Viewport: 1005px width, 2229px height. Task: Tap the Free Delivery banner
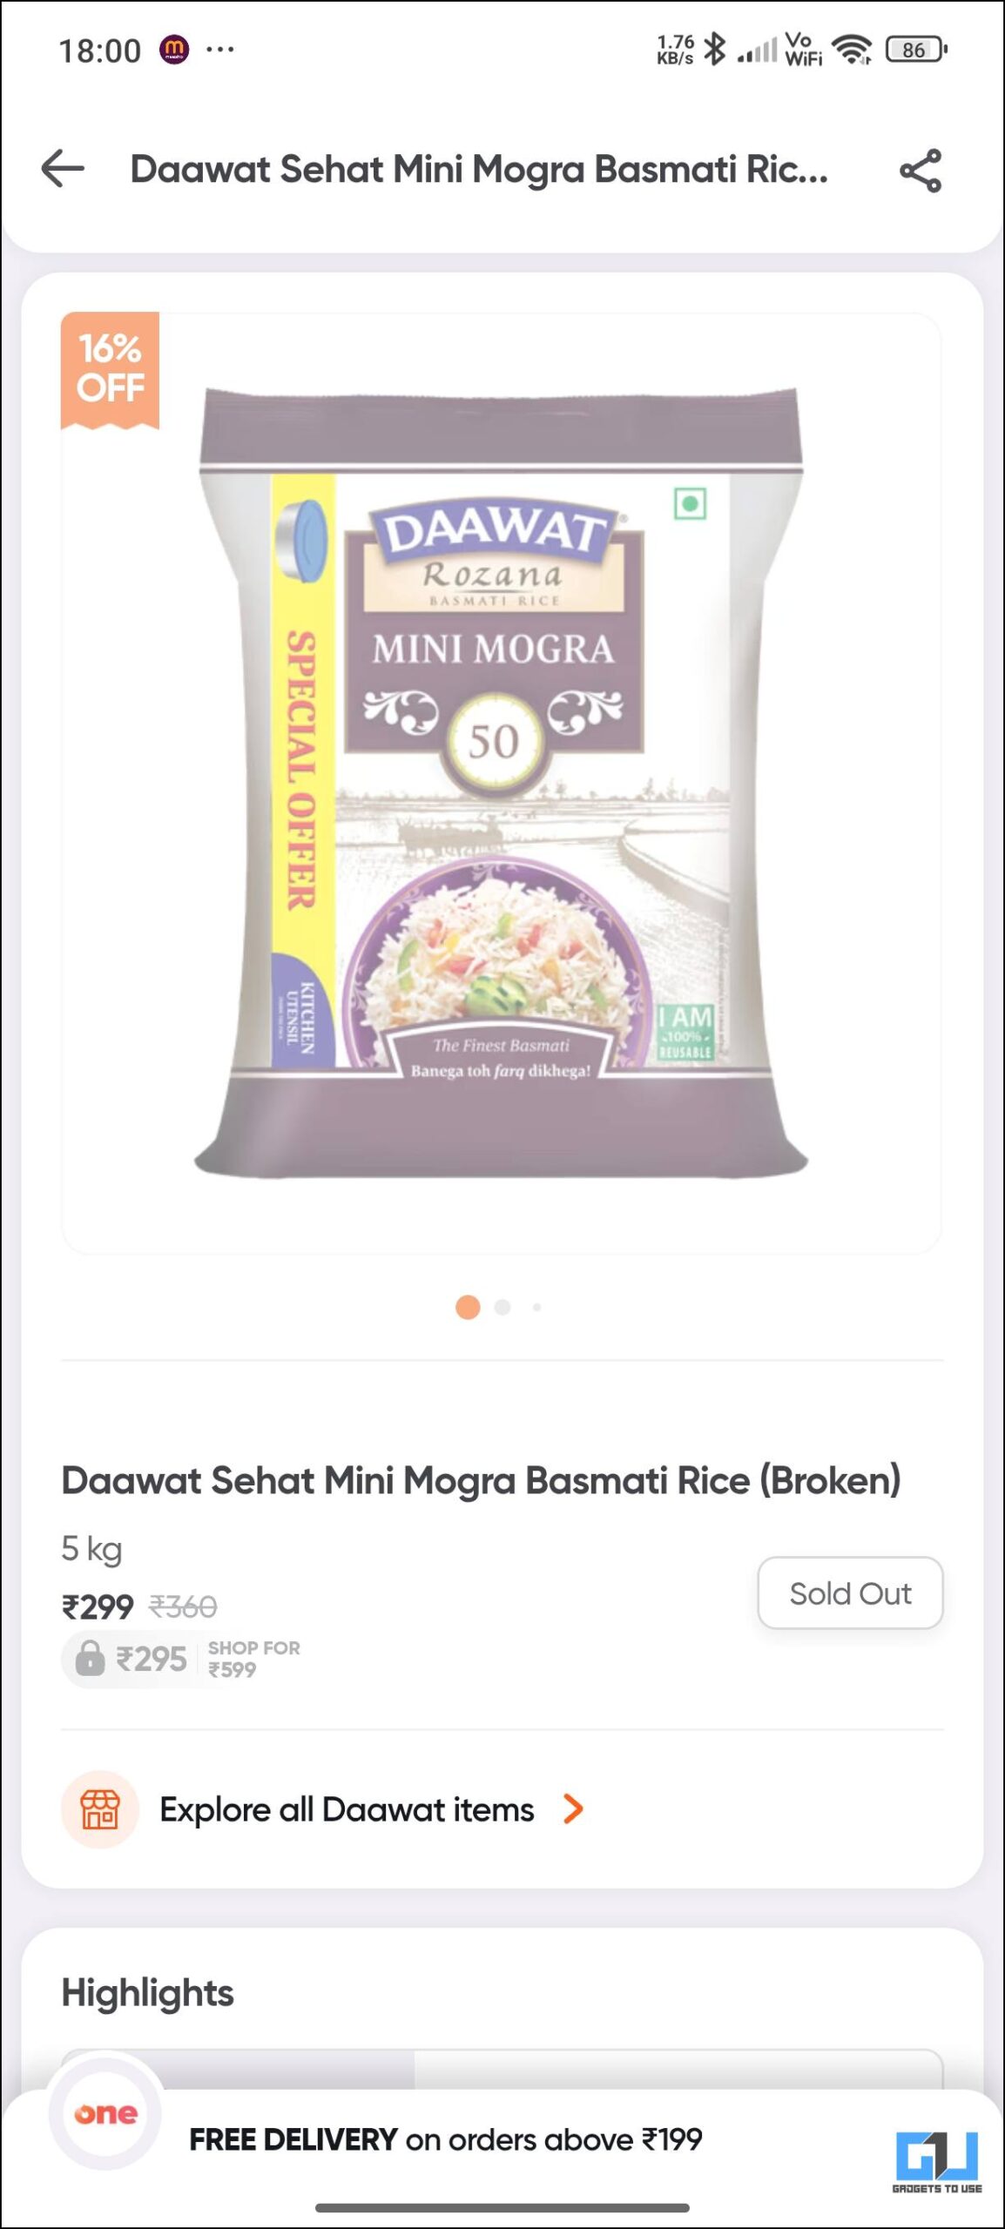pyautogui.click(x=446, y=2139)
